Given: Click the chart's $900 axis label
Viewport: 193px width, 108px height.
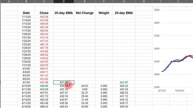Looking at the screenshot, I should [x=157, y=10].
